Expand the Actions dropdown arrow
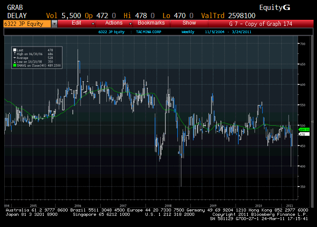Image resolution: width=317 pixels, height=227 pixels. click(x=131, y=24)
